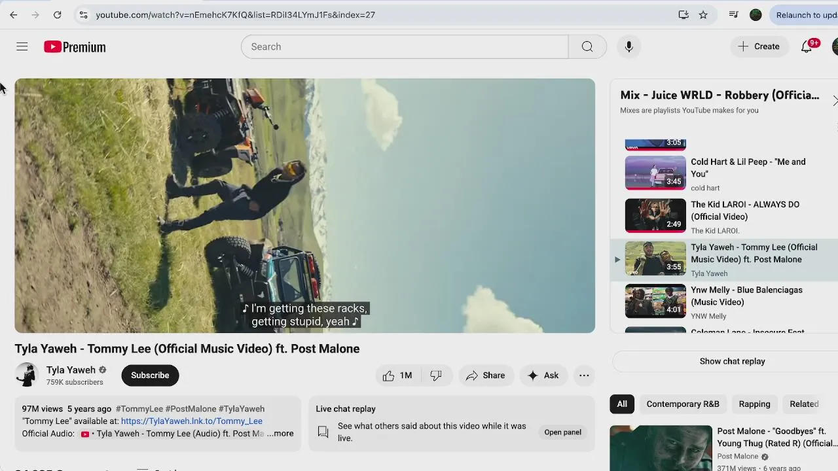Viewport: 838px width, 471px height.
Task: Click the Create button
Action: click(759, 46)
